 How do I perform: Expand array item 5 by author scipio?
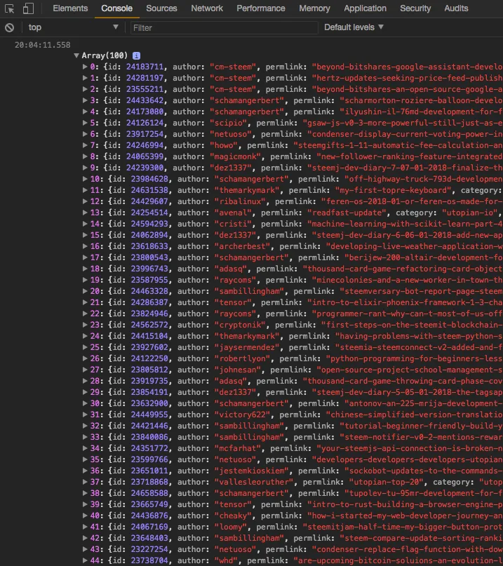pos(85,123)
